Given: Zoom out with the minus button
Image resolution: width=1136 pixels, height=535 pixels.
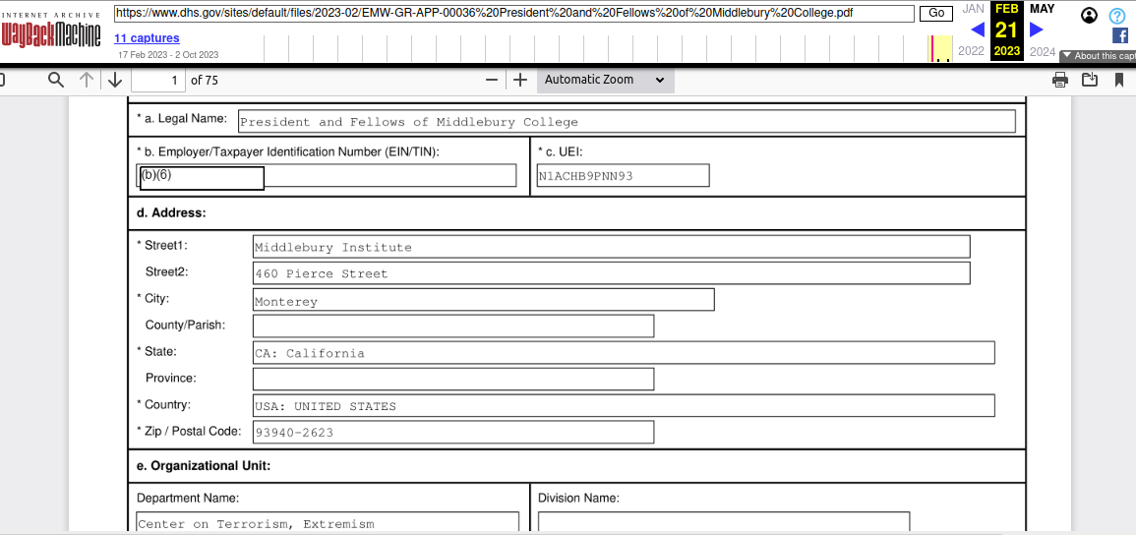Looking at the screenshot, I should pyautogui.click(x=492, y=80).
